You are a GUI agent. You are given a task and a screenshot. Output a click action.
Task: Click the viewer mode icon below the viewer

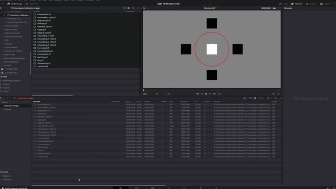click(145, 94)
